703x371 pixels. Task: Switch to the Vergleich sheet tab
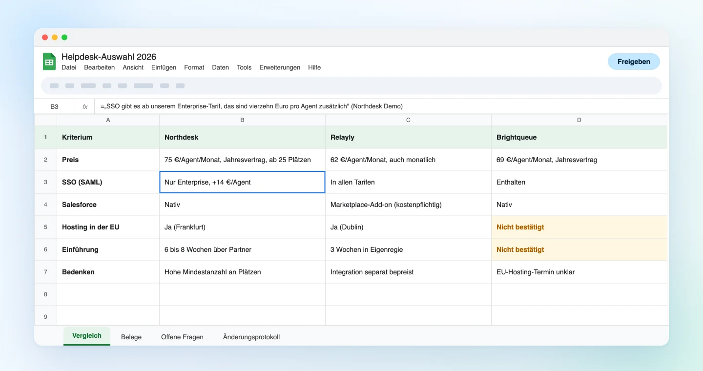coord(87,336)
